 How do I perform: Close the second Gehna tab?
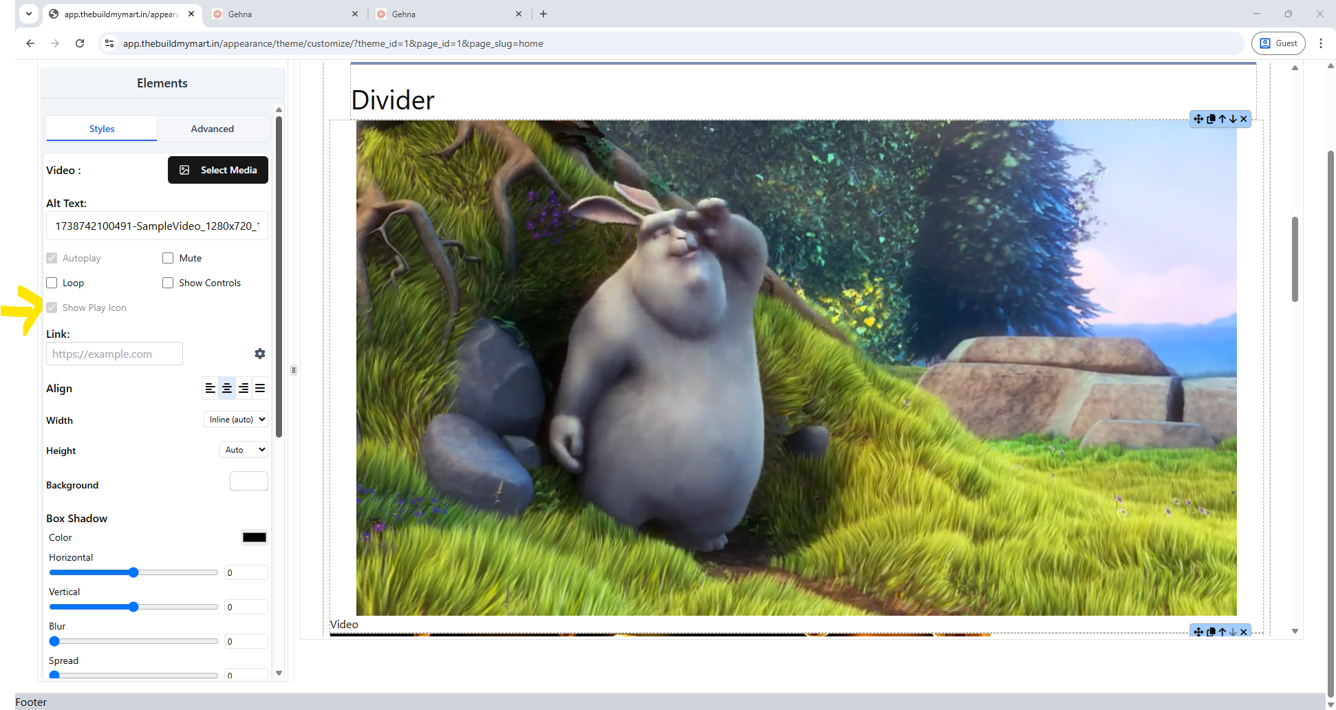pyautogui.click(x=355, y=14)
